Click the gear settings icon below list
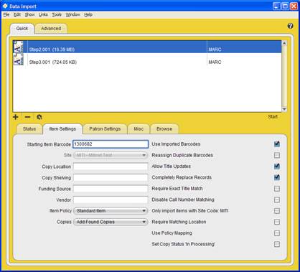The height and width of the screenshot is (272, 300). 39,117
